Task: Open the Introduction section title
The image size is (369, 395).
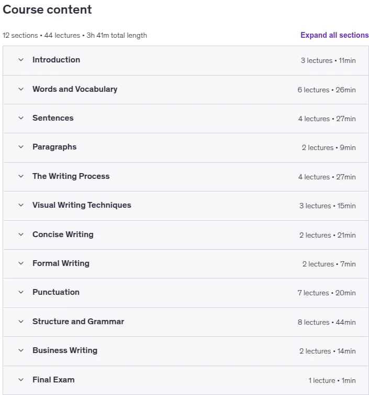Action: click(x=57, y=60)
